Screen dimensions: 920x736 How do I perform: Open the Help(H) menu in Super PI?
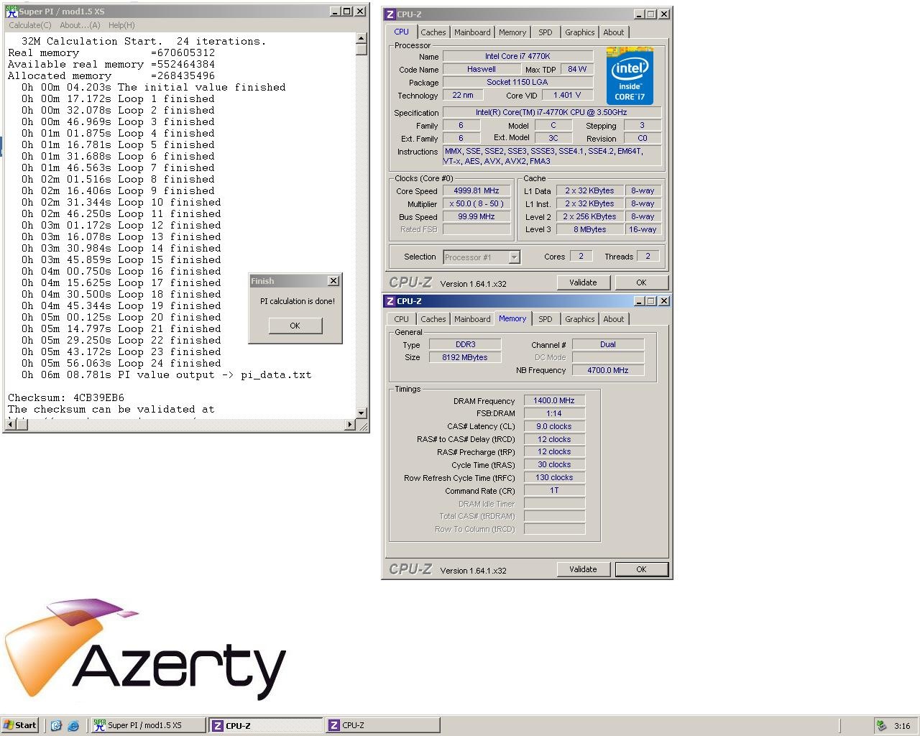[x=121, y=25]
